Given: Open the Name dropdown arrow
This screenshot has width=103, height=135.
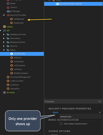Looking at the screenshot, I should (x=99, y=112).
